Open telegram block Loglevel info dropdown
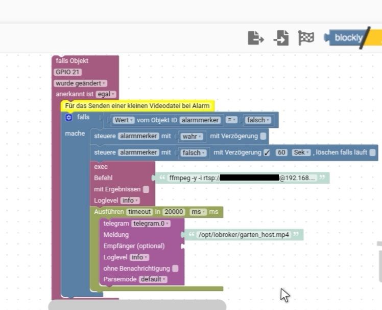This screenshot has width=382, height=310. [139, 257]
